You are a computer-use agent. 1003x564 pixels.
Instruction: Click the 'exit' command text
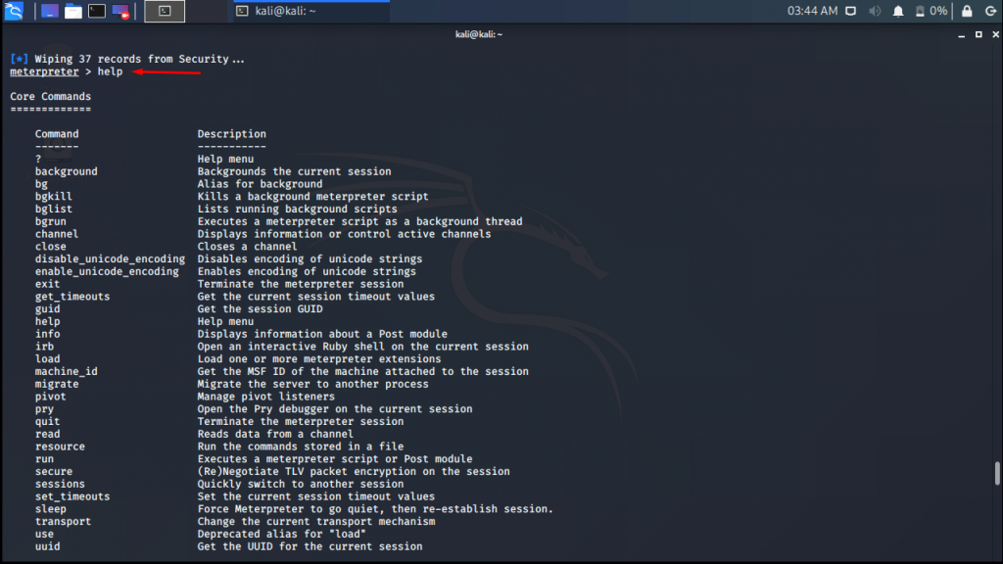point(47,284)
